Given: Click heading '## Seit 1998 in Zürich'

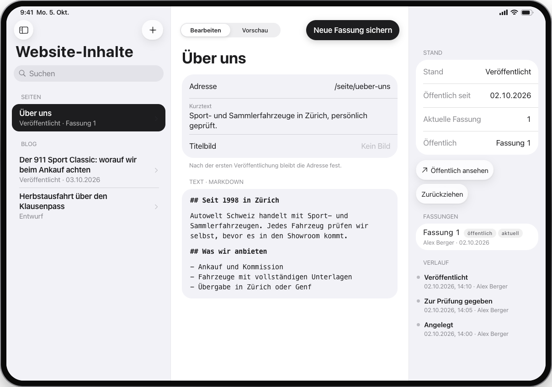Looking at the screenshot, I should 234,200.
